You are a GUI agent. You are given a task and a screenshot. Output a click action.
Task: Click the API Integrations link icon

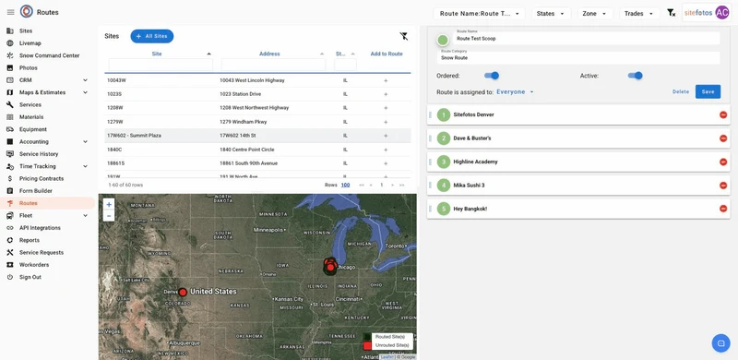(x=10, y=228)
